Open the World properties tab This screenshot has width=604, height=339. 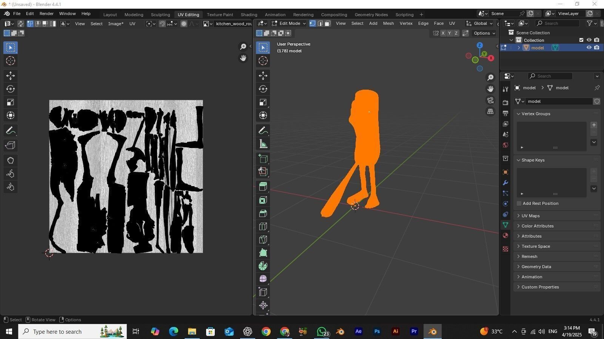[x=505, y=145]
